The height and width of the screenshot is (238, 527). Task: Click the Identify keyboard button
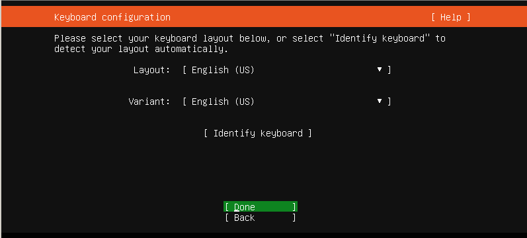(x=258, y=133)
